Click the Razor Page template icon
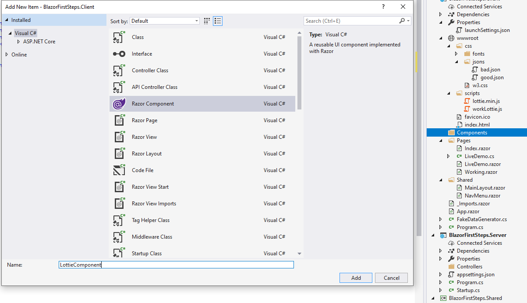Screen dimensions: 527x303 pos(119,120)
